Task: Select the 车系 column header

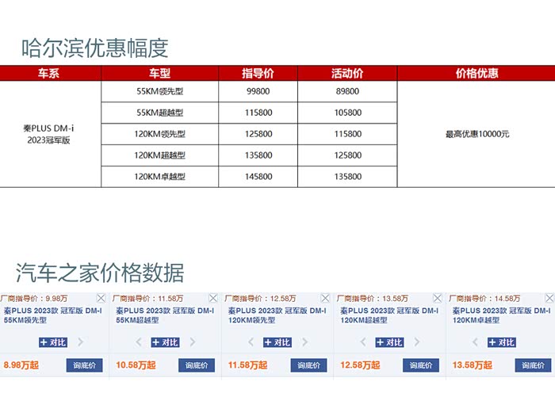Action: (49, 73)
